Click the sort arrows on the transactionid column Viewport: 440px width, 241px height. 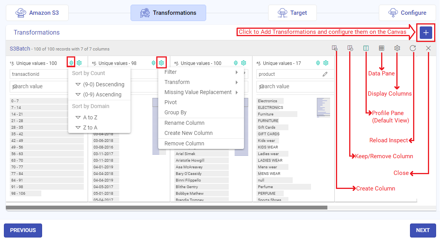(72, 63)
